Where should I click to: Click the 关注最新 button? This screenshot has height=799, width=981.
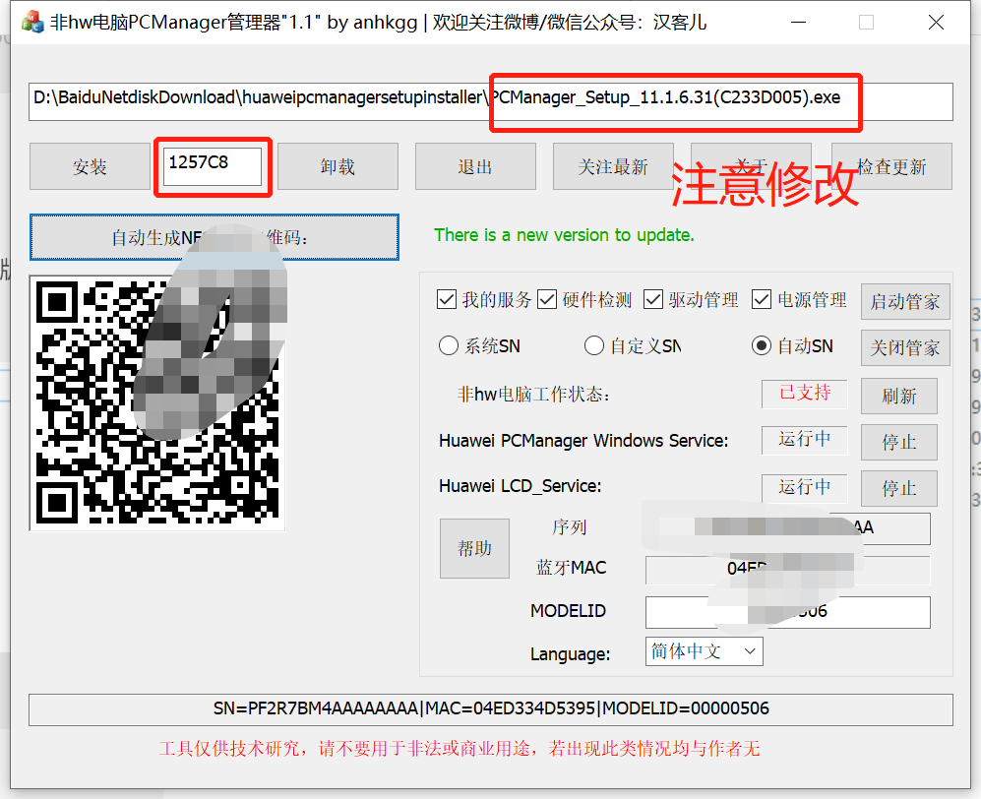click(613, 166)
